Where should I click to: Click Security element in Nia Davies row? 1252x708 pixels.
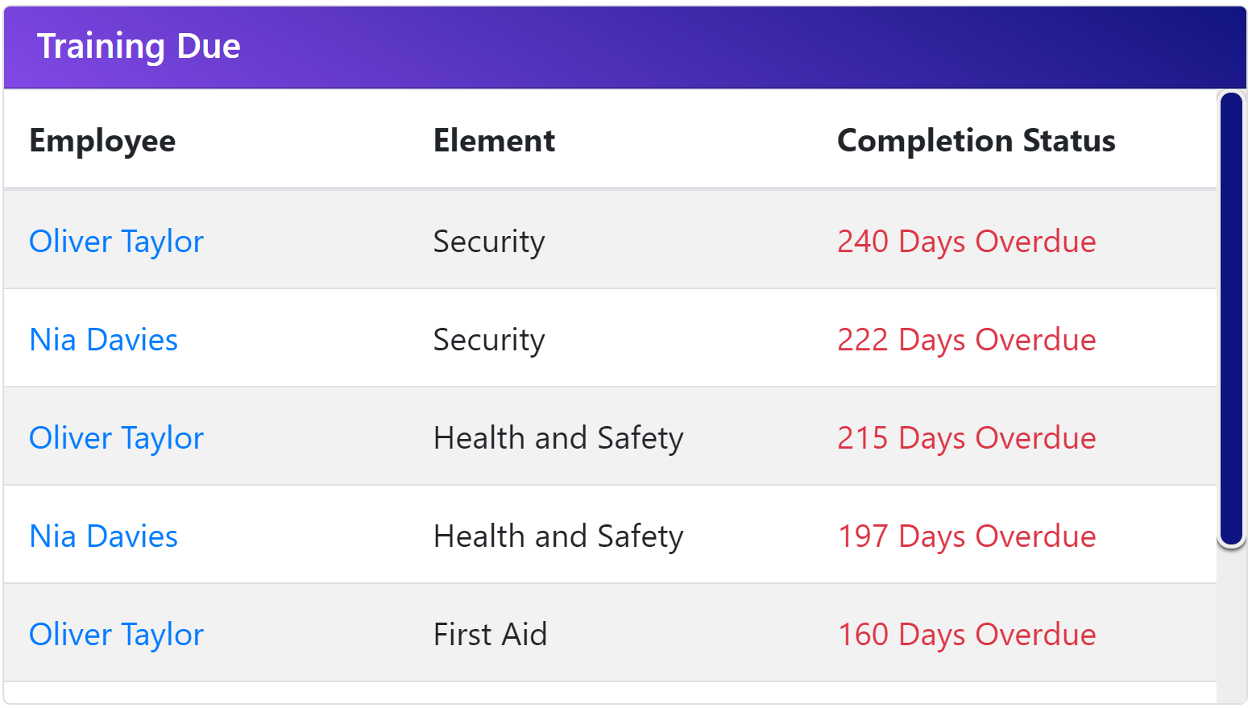pos(489,340)
